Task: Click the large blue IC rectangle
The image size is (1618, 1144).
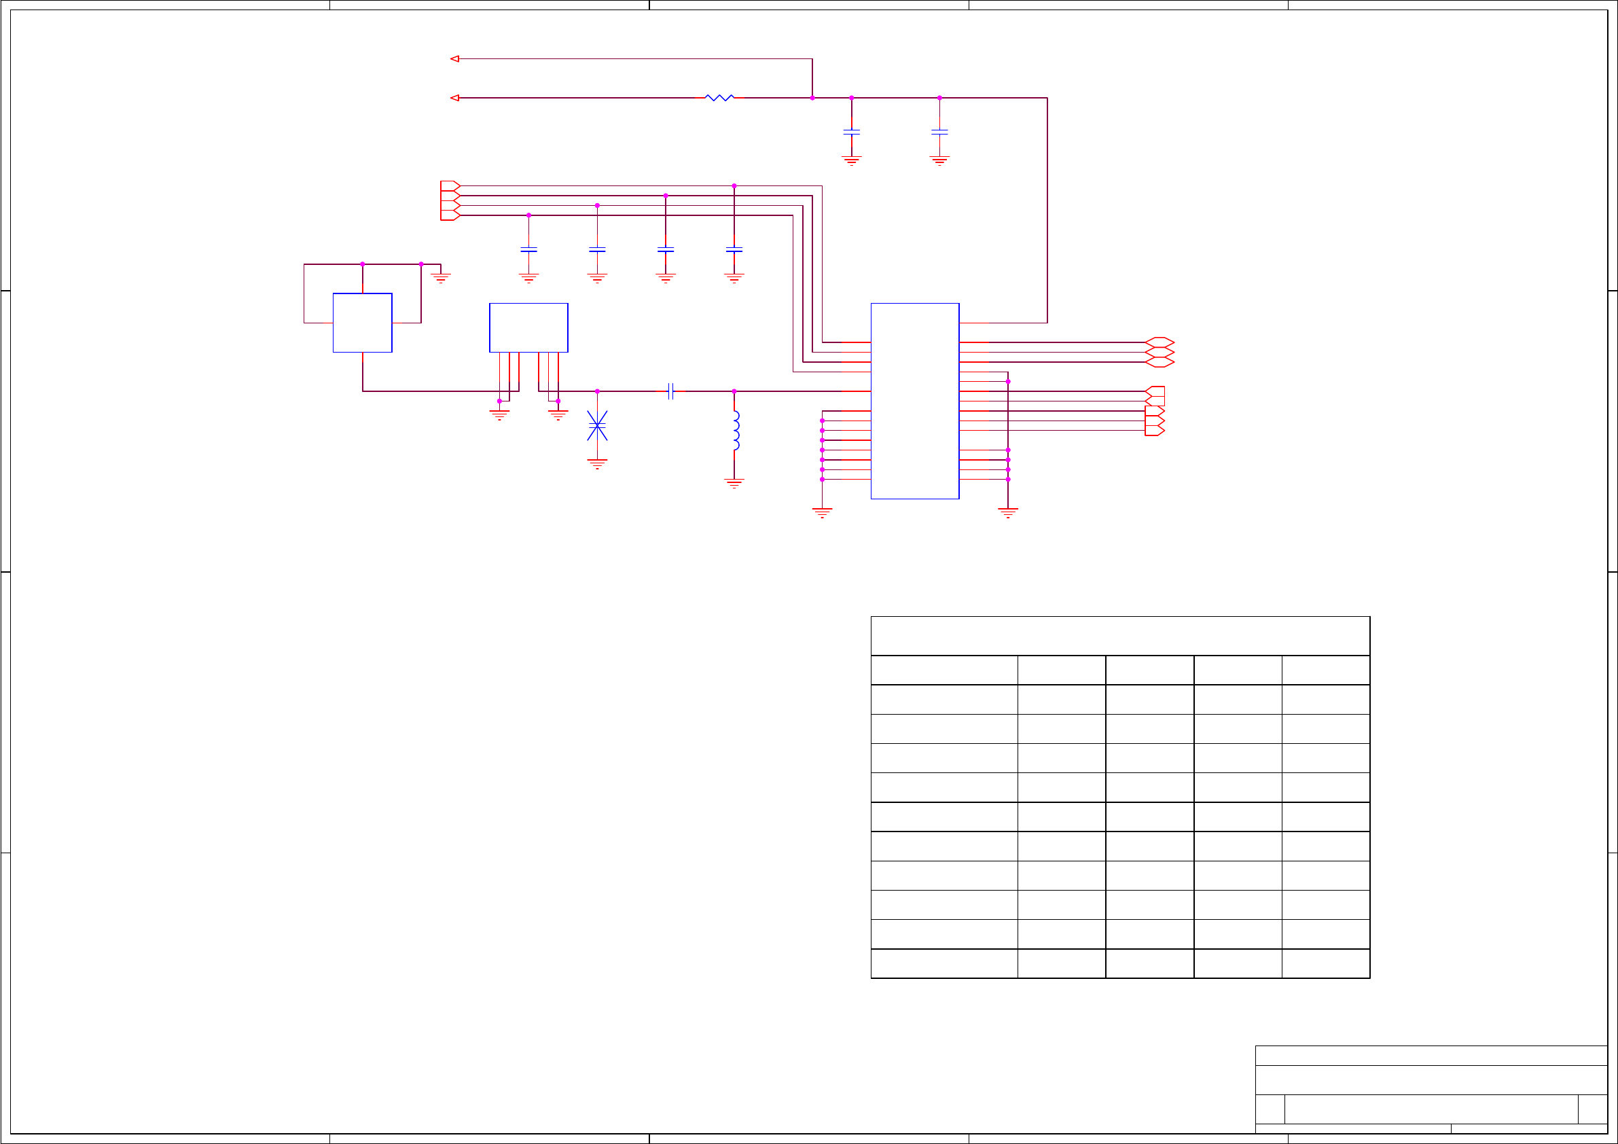Action: tap(915, 400)
